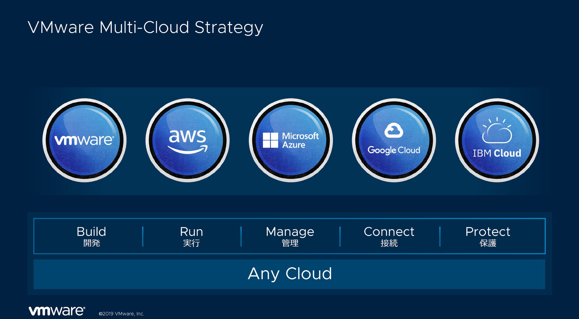Click the 管理 Japanese text under Manage
The image size is (579, 319).
290,243
